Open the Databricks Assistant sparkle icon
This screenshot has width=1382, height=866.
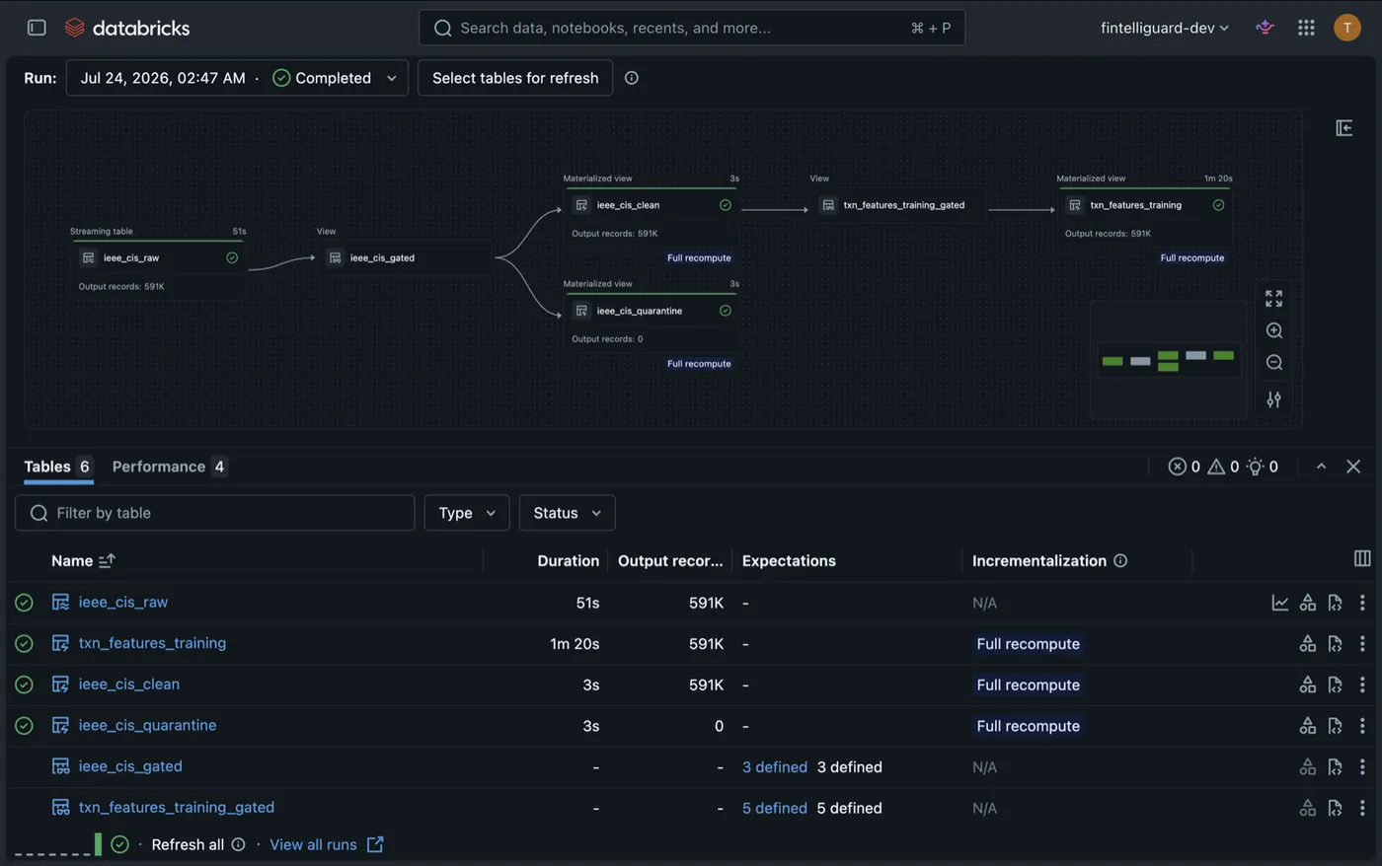coord(1265,28)
